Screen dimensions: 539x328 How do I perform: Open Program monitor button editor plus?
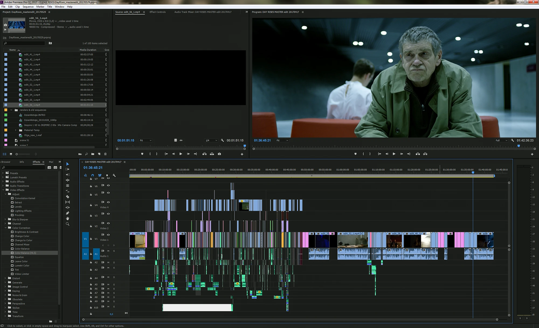532,154
